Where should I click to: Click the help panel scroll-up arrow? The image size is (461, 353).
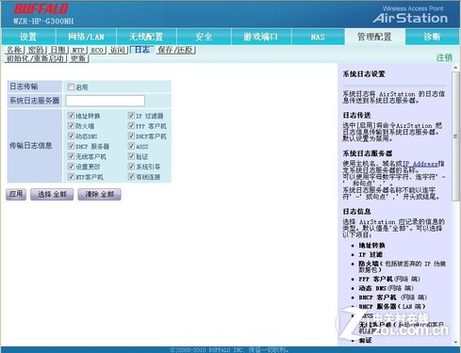pos(455,68)
